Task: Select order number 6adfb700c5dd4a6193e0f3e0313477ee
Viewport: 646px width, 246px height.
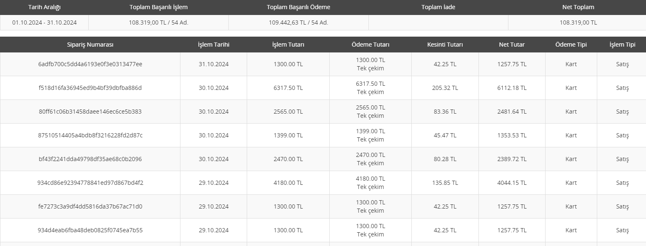Action: pyautogui.click(x=90, y=64)
